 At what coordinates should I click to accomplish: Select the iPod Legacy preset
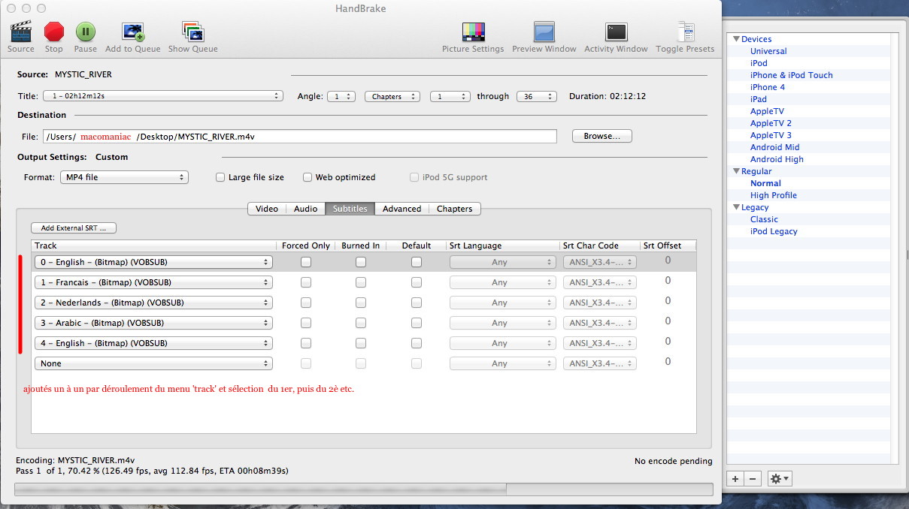[774, 231]
